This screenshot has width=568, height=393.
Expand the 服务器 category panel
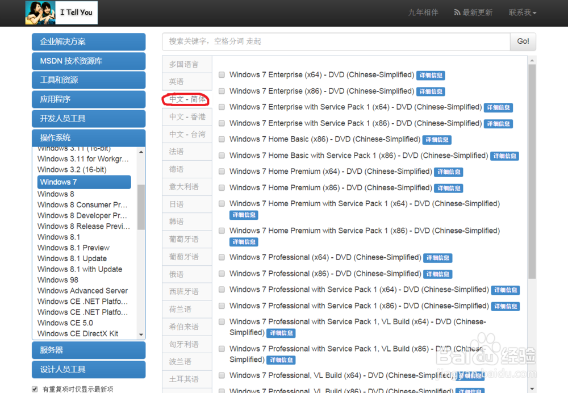89,350
